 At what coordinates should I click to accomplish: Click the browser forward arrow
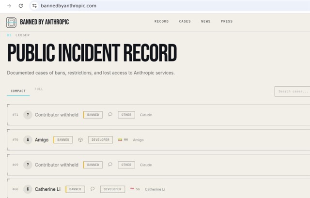9,6
